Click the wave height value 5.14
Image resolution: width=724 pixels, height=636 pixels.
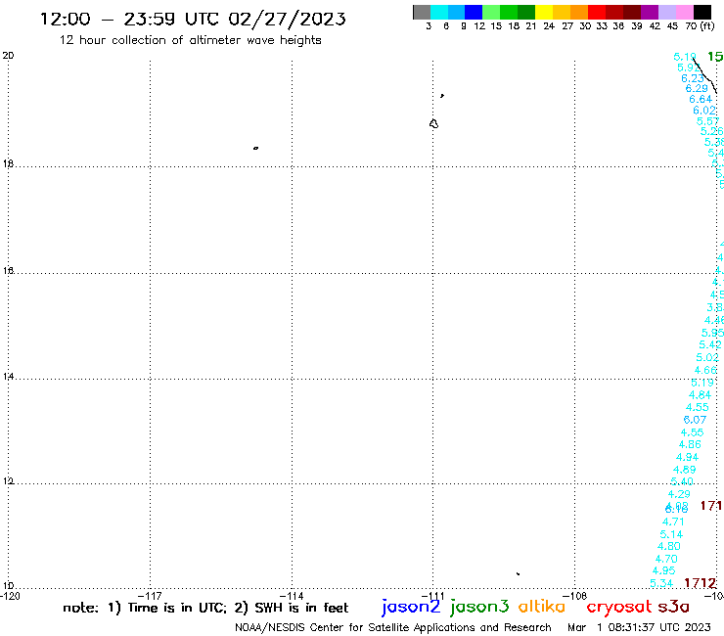click(671, 534)
